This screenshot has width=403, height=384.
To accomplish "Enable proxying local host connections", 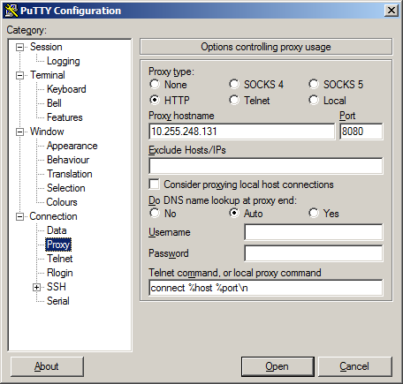I will point(155,184).
